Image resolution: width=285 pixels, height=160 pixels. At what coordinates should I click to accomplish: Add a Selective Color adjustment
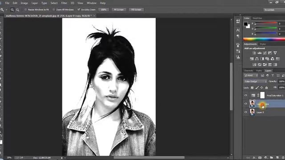tap(270, 64)
